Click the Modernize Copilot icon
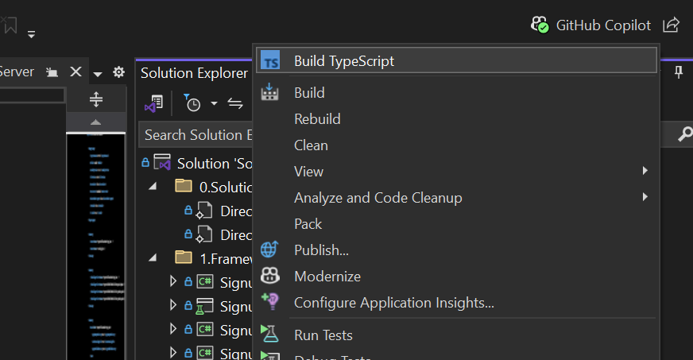 click(270, 276)
